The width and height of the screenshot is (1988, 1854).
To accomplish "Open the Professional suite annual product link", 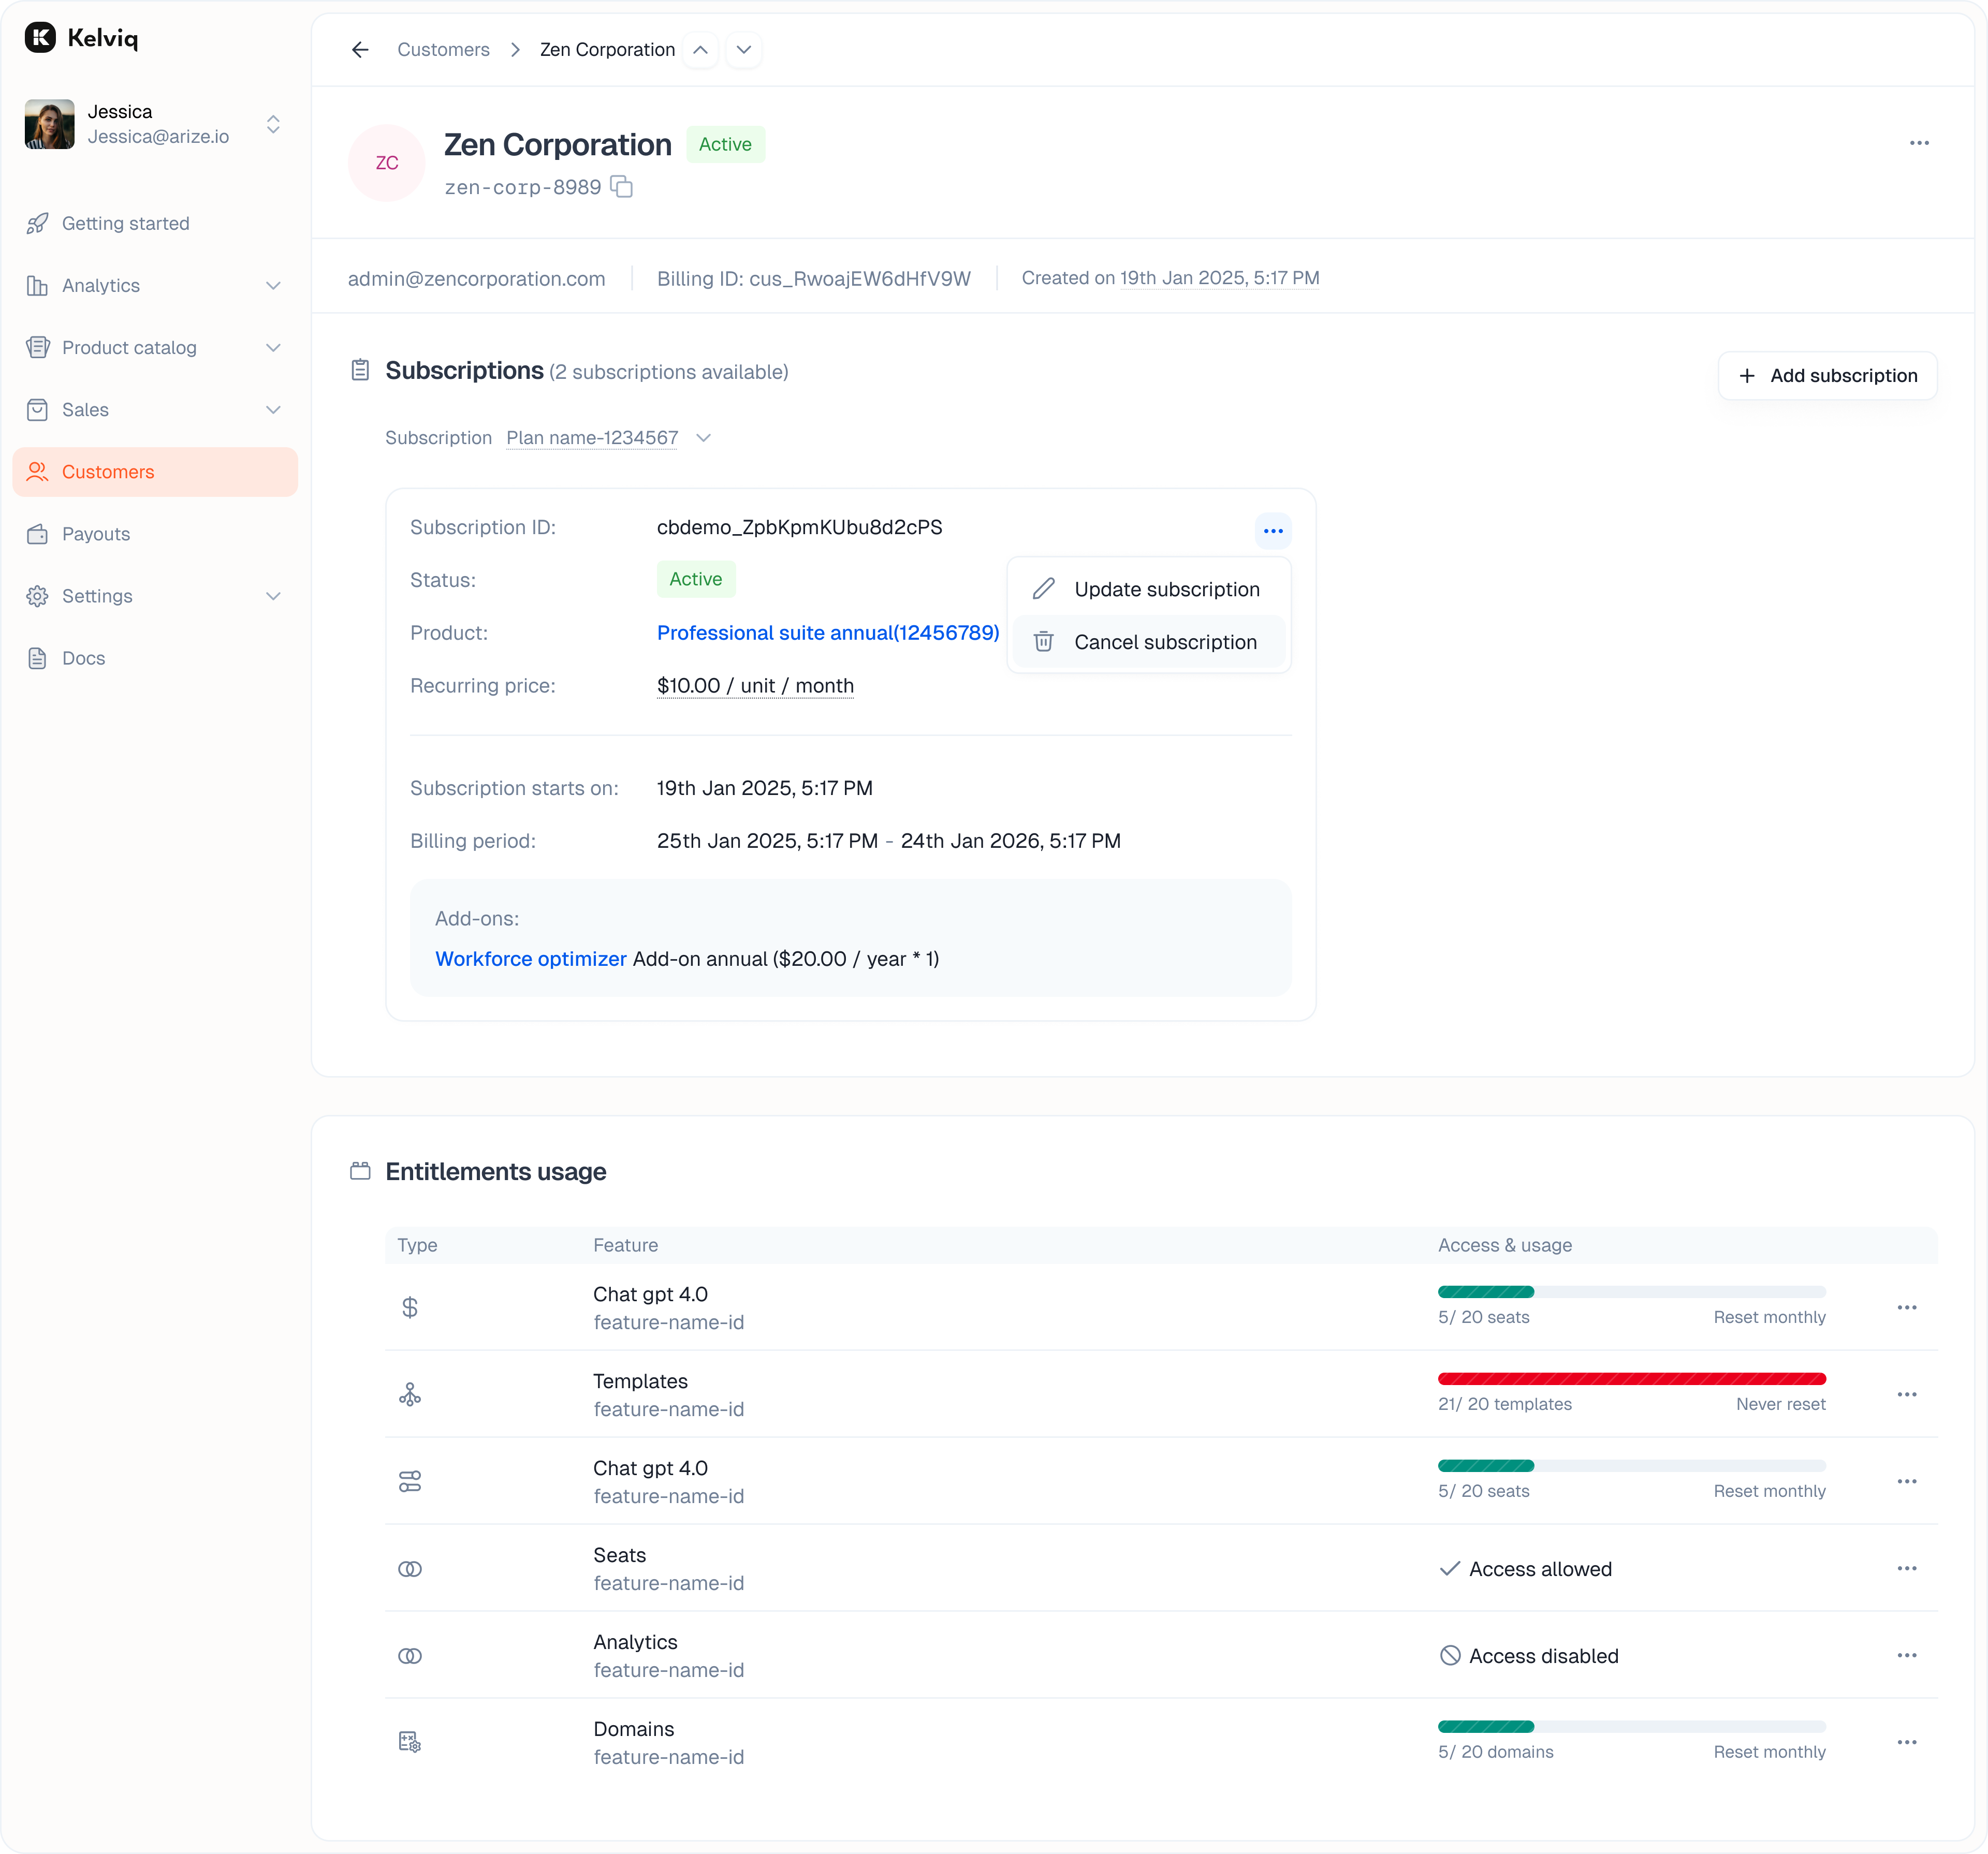I will tap(827, 633).
